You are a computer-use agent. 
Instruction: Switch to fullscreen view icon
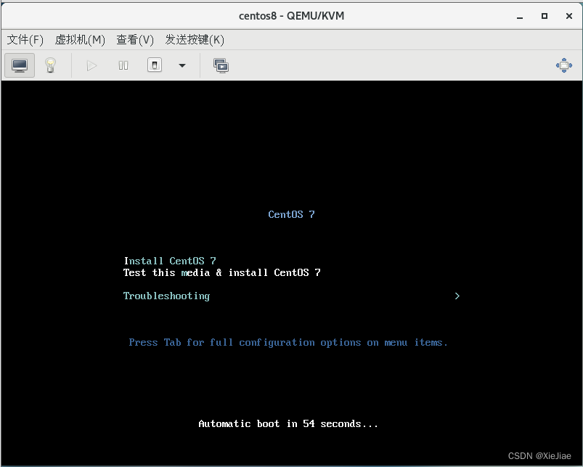coord(563,65)
